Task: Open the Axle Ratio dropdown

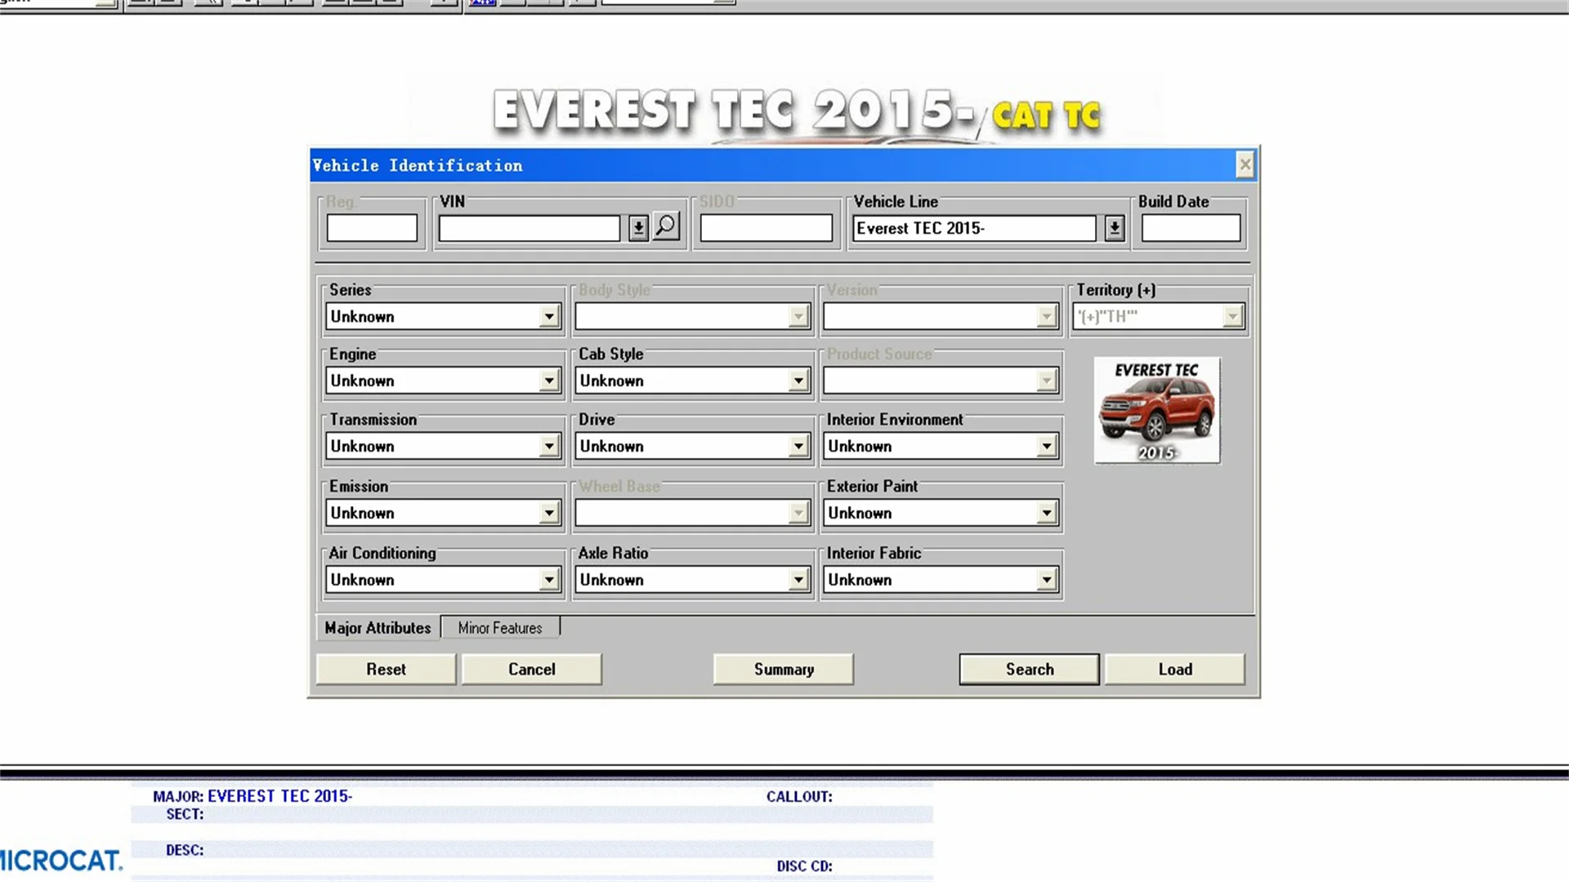Action: click(798, 580)
